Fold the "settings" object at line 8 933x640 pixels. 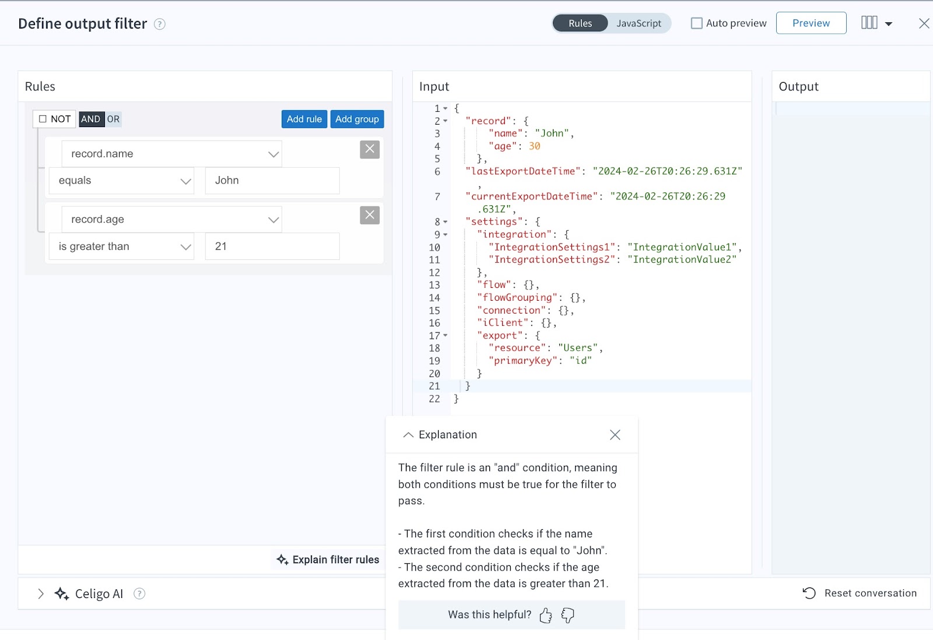pyautogui.click(x=445, y=222)
